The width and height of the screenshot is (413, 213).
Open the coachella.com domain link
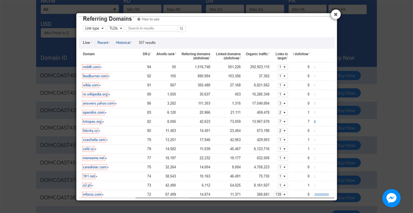coord(94,140)
